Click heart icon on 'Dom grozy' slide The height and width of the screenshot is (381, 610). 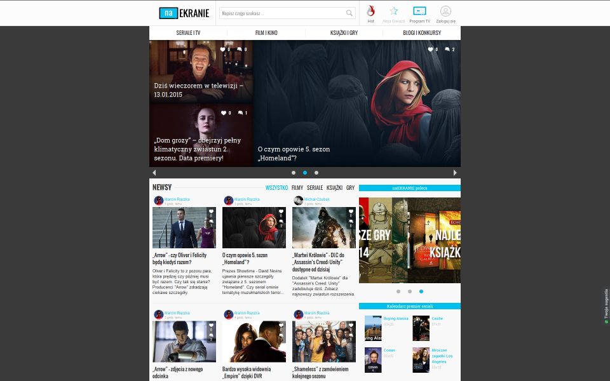pyautogui.click(x=223, y=113)
